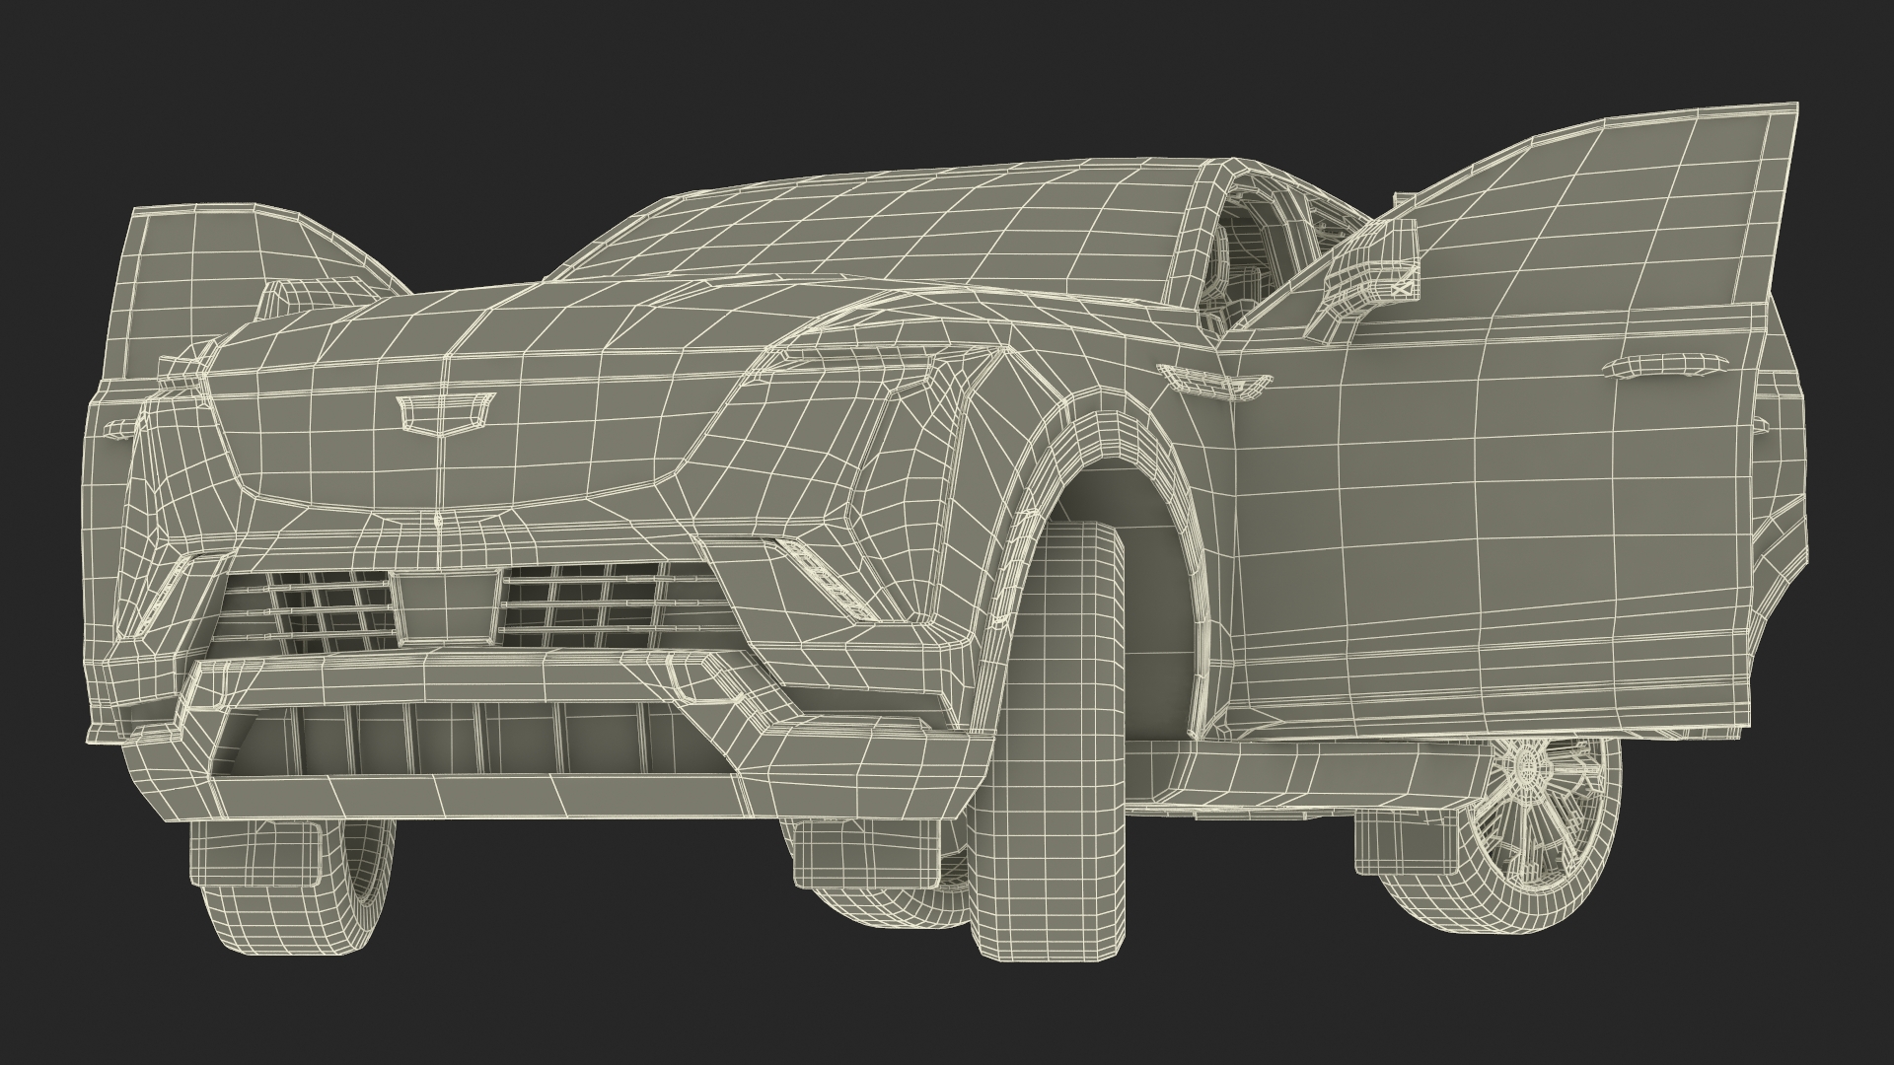The width and height of the screenshot is (1894, 1065).
Task: Click the Cadillac crest emblem on hood
Action: 443,414
